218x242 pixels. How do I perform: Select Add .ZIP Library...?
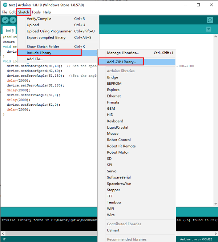[x=137, y=62]
